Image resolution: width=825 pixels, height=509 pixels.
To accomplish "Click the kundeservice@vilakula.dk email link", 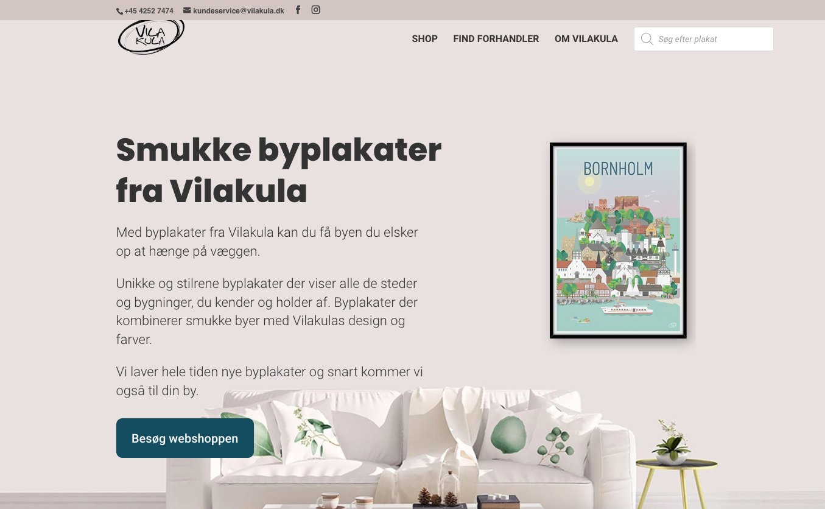I will [239, 11].
